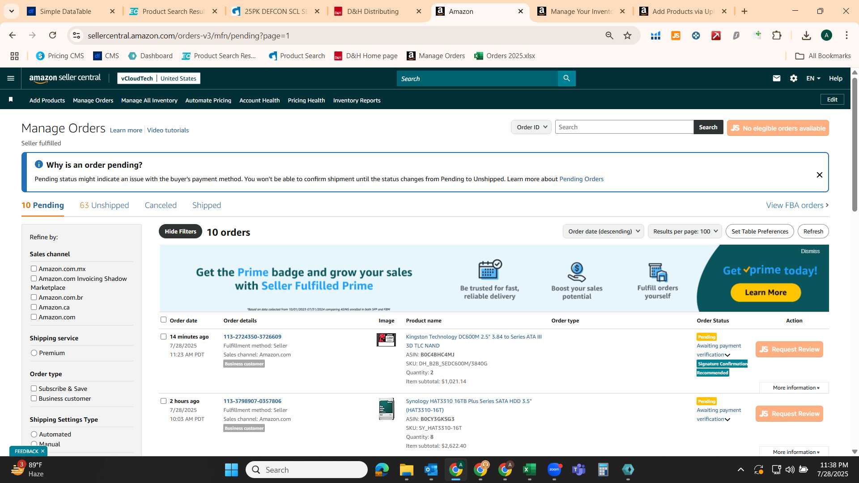This screenshot has width=859, height=483.
Task: Close the 'Why is an order pending' notice
Action: [x=819, y=175]
